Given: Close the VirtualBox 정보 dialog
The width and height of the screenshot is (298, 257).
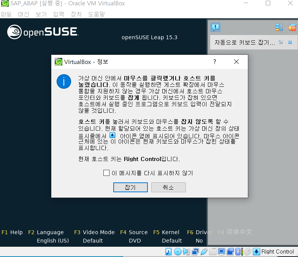Looking at the screenshot, I should pyautogui.click(x=236, y=62).
